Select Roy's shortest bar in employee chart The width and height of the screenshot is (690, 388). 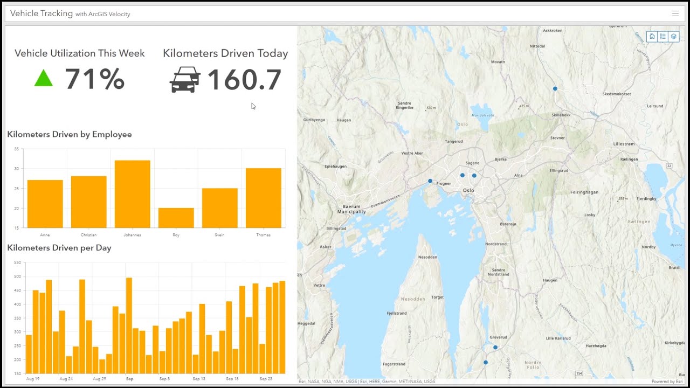coord(176,218)
